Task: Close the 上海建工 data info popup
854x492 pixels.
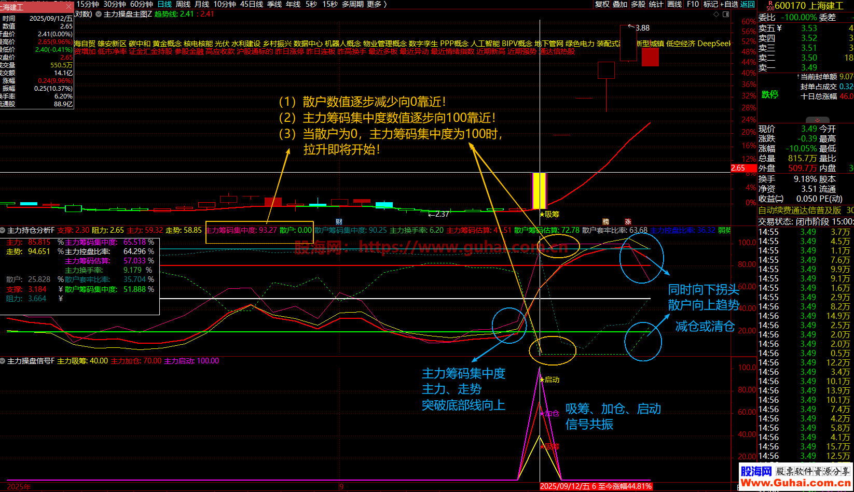Action: point(69,7)
